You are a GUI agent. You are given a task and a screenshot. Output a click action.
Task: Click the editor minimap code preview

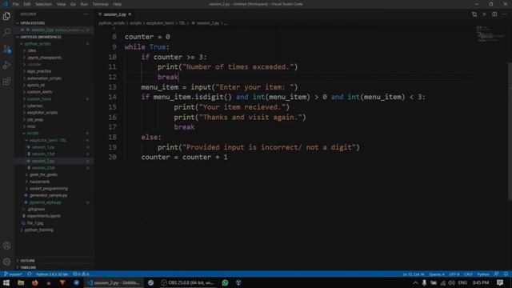[490, 34]
